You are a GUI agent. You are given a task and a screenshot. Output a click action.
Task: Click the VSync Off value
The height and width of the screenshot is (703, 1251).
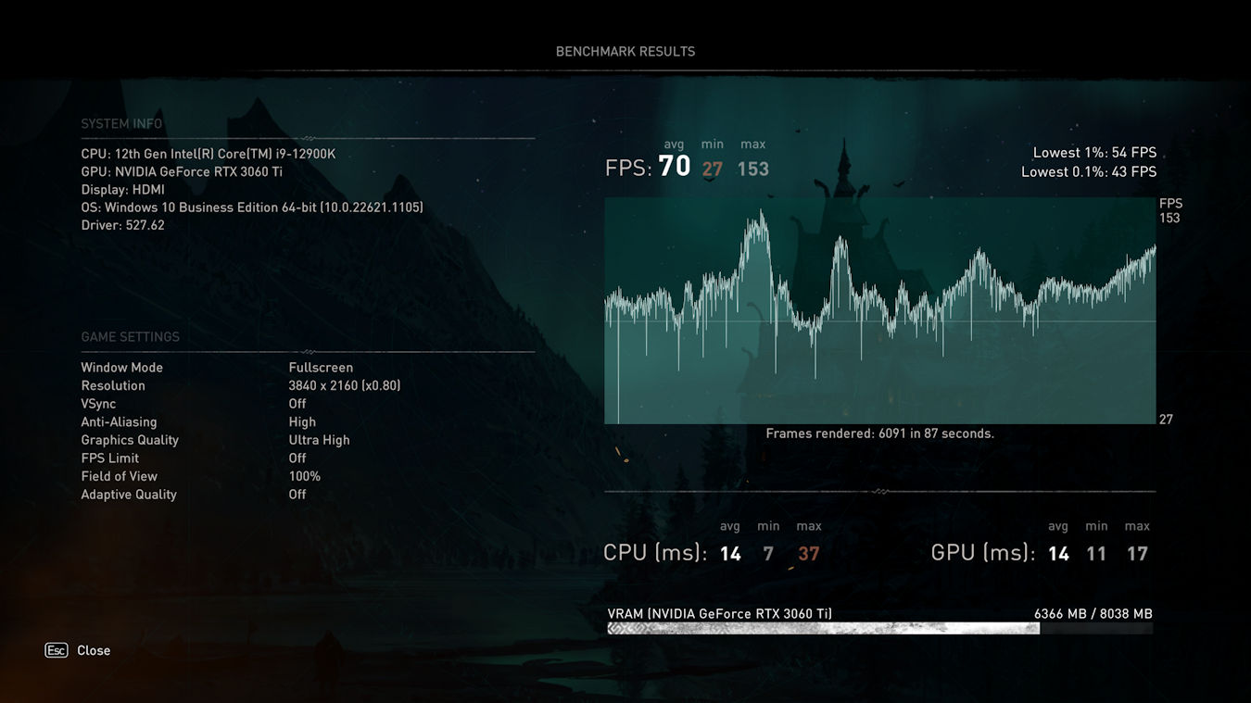point(297,404)
